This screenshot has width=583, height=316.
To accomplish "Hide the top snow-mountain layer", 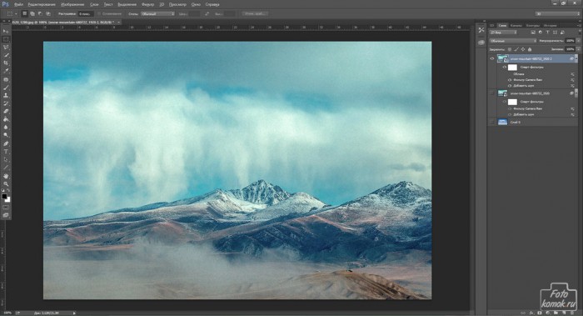I will pos(492,59).
